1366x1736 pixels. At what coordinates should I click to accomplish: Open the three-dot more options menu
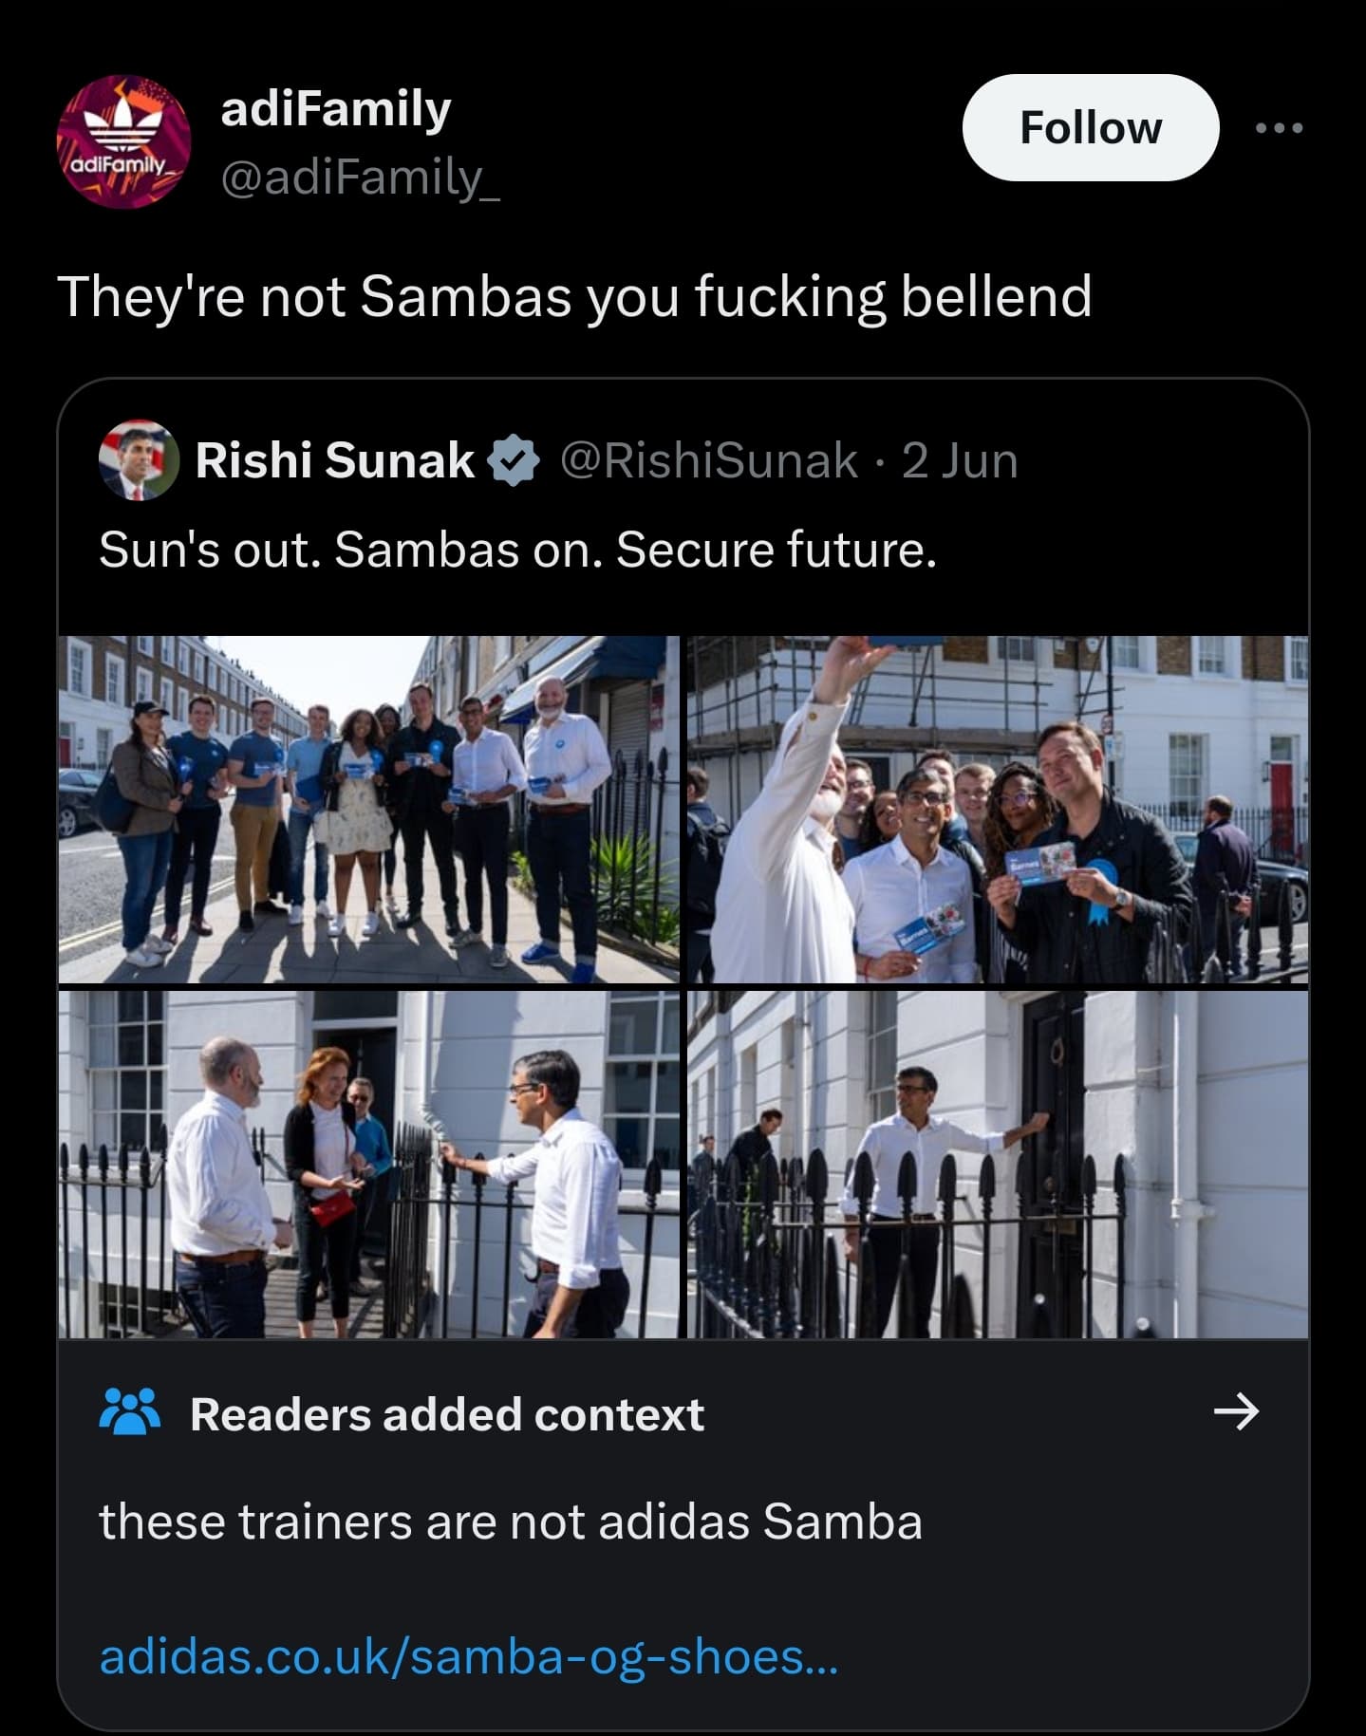coord(1279,128)
